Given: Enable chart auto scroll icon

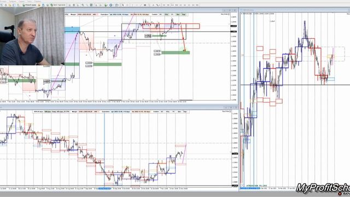Looking at the screenshot, I should (x=96, y=5).
